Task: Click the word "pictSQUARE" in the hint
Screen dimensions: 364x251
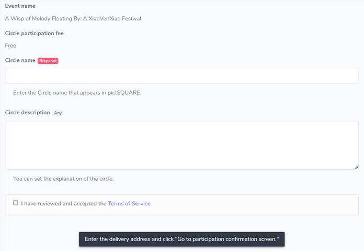Action: pos(123,93)
